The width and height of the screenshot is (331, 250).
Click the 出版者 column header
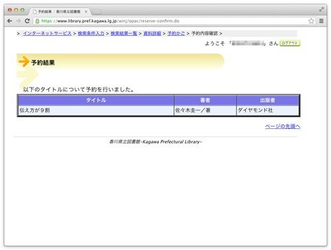(x=267, y=101)
